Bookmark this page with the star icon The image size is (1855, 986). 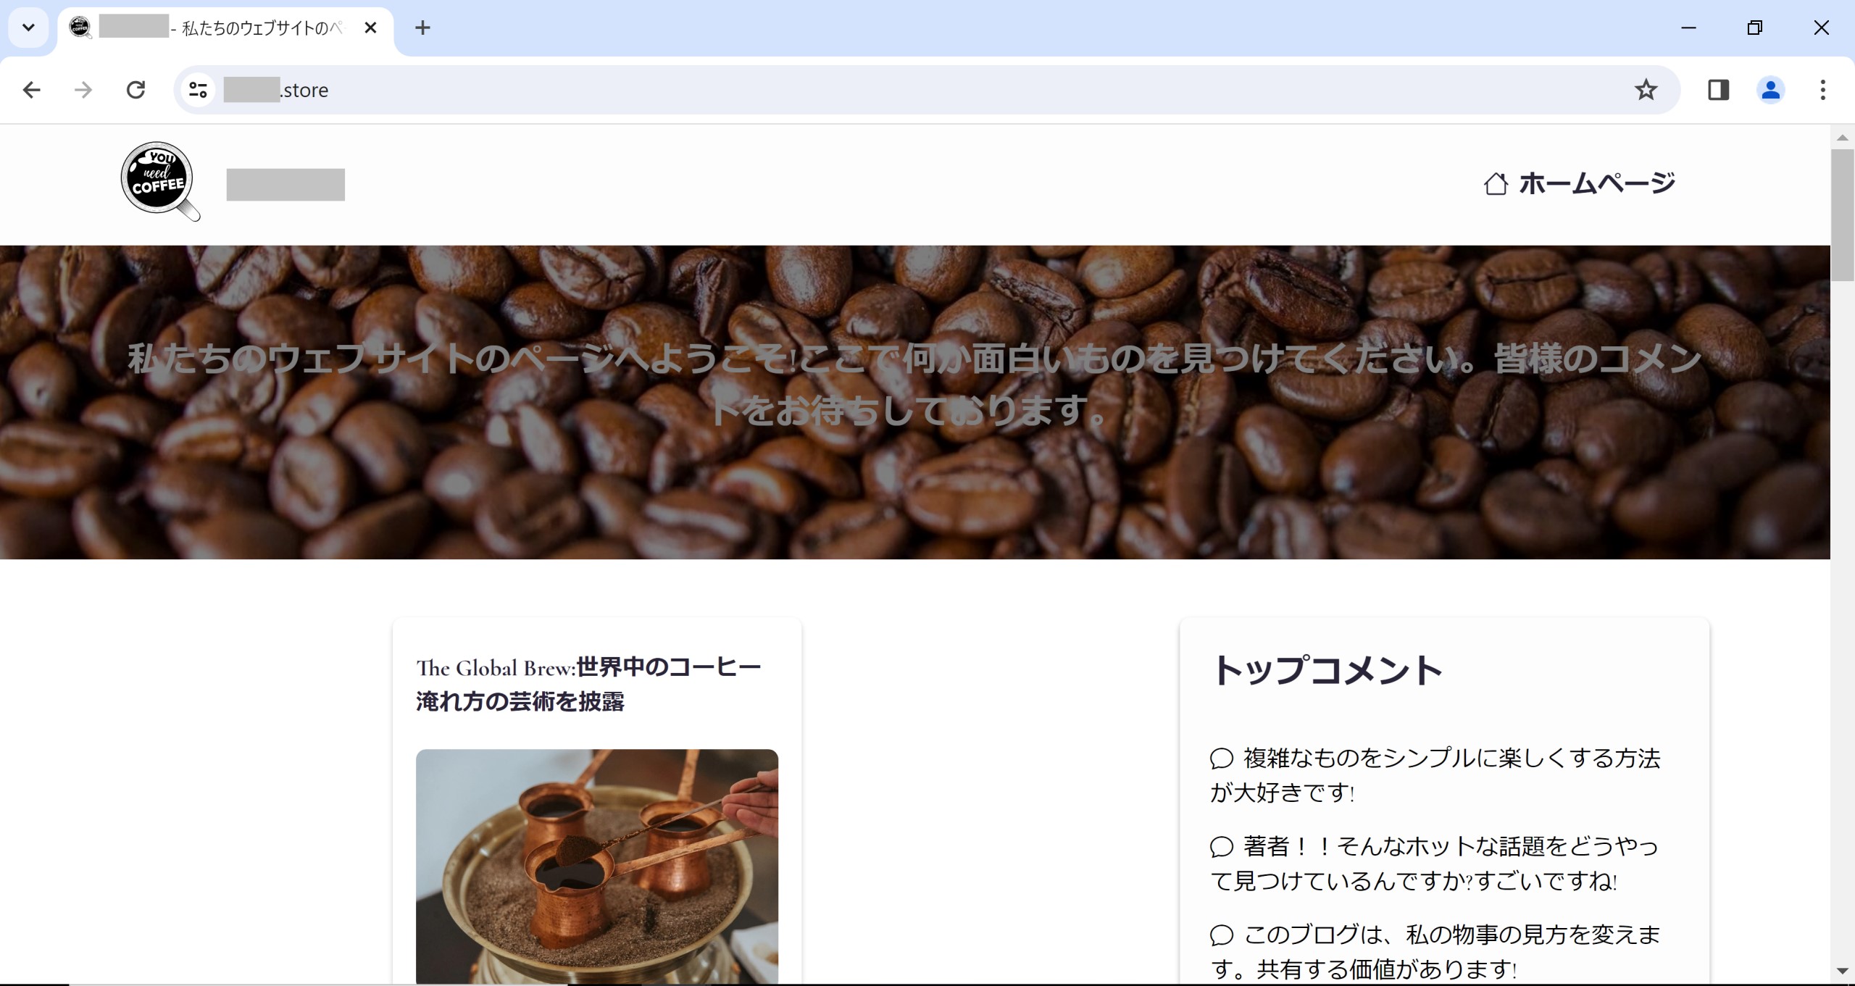pyautogui.click(x=1646, y=90)
